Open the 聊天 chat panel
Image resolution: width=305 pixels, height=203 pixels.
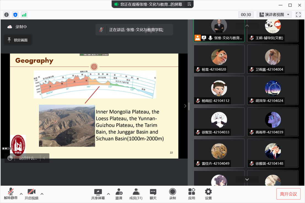tap(153, 194)
